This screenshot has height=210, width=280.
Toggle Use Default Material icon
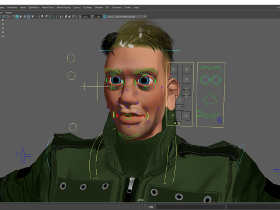[21, 16]
